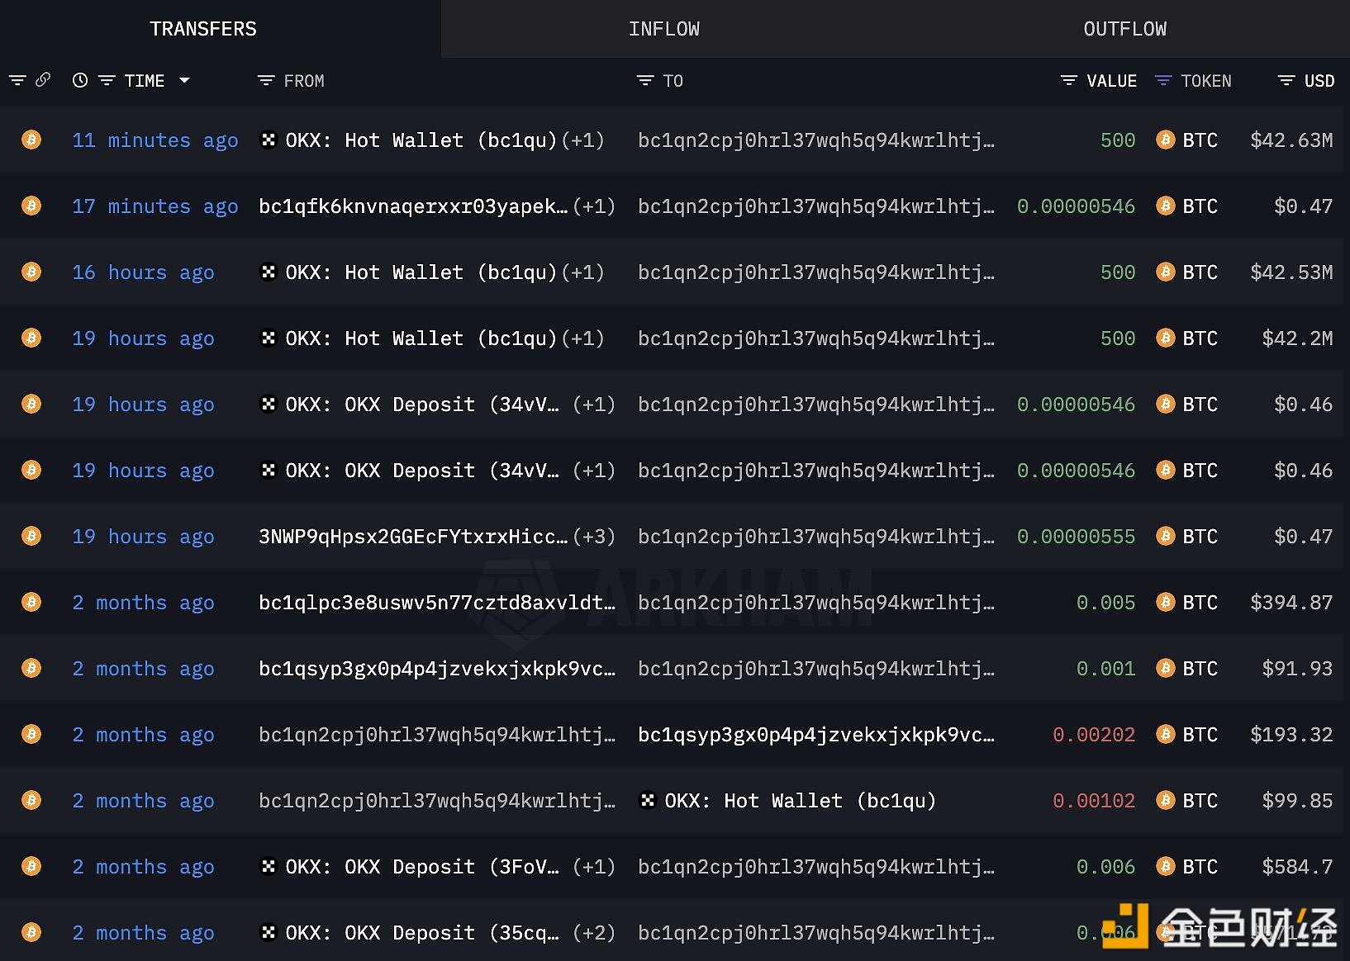Expand the TIME sort dropdown arrow
This screenshot has height=961, width=1350.
click(x=184, y=81)
